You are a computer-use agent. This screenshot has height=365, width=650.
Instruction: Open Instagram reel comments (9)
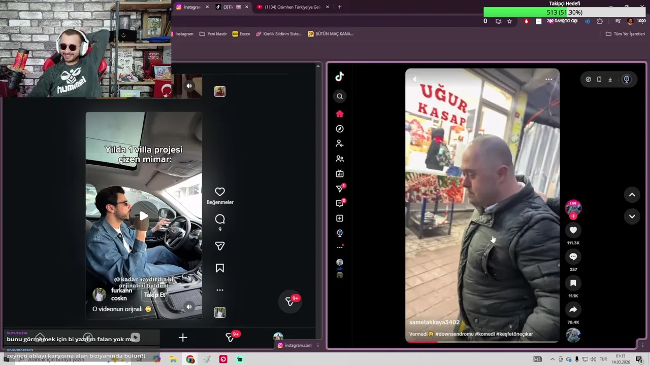tap(220, 219)
